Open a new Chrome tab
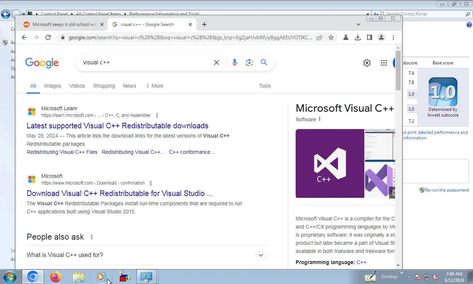The height and width of the screenshot is (284, 473). point(204,24)
